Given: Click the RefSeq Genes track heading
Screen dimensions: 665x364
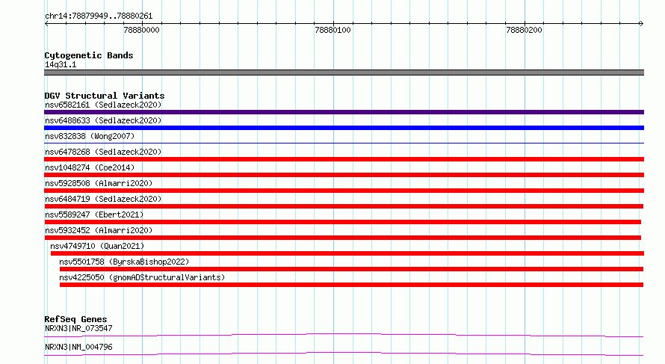Looking at the screenshot, I should (76, 319).
